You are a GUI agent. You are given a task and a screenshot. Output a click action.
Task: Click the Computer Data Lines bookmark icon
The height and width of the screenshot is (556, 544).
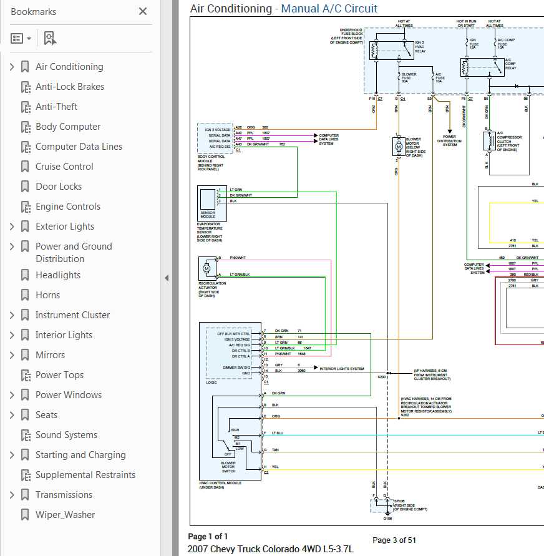pos(26,147)
